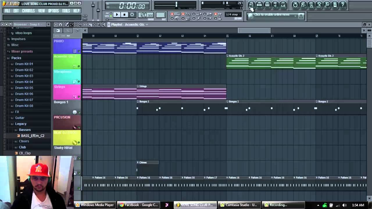The width and height of the screenshot is (372, 209).
Task: Open the TOOLS menu
Action: tap(66, 11)
